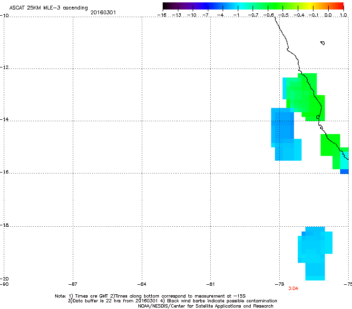Click the -0.4 label on the color scale

[x=299, y=15]
